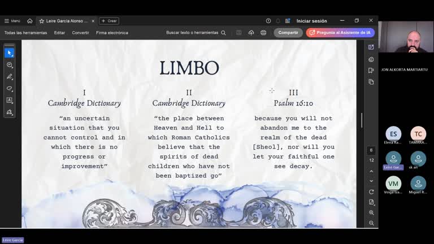Click Pregunta al Asistente de IA

(x=340, y=33)
